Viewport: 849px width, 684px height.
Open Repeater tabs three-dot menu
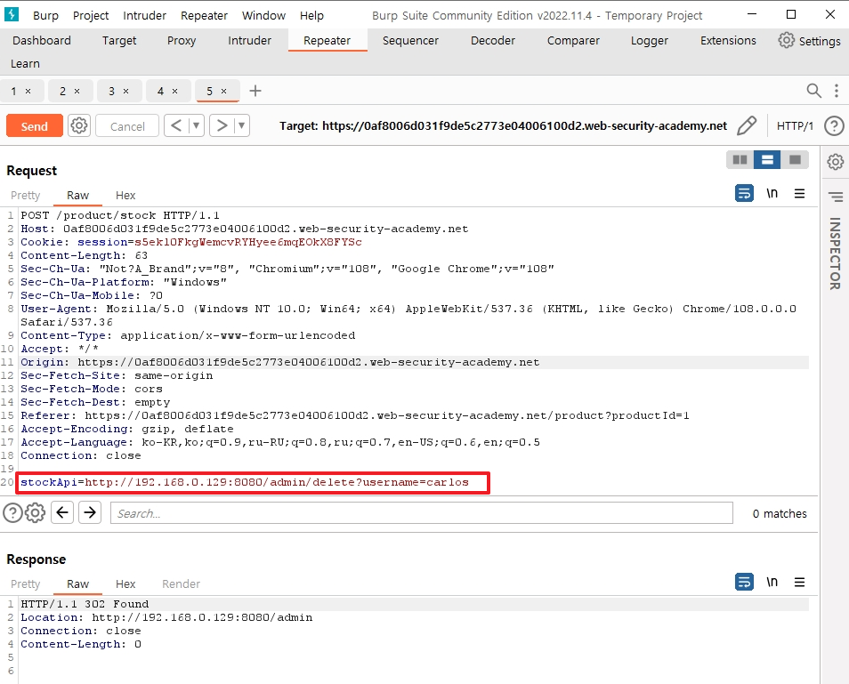coord(837,91)
